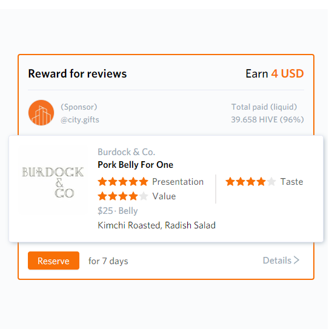Click the empty fifth Value star
Screen dimensions: 329x329
(144, 196)
